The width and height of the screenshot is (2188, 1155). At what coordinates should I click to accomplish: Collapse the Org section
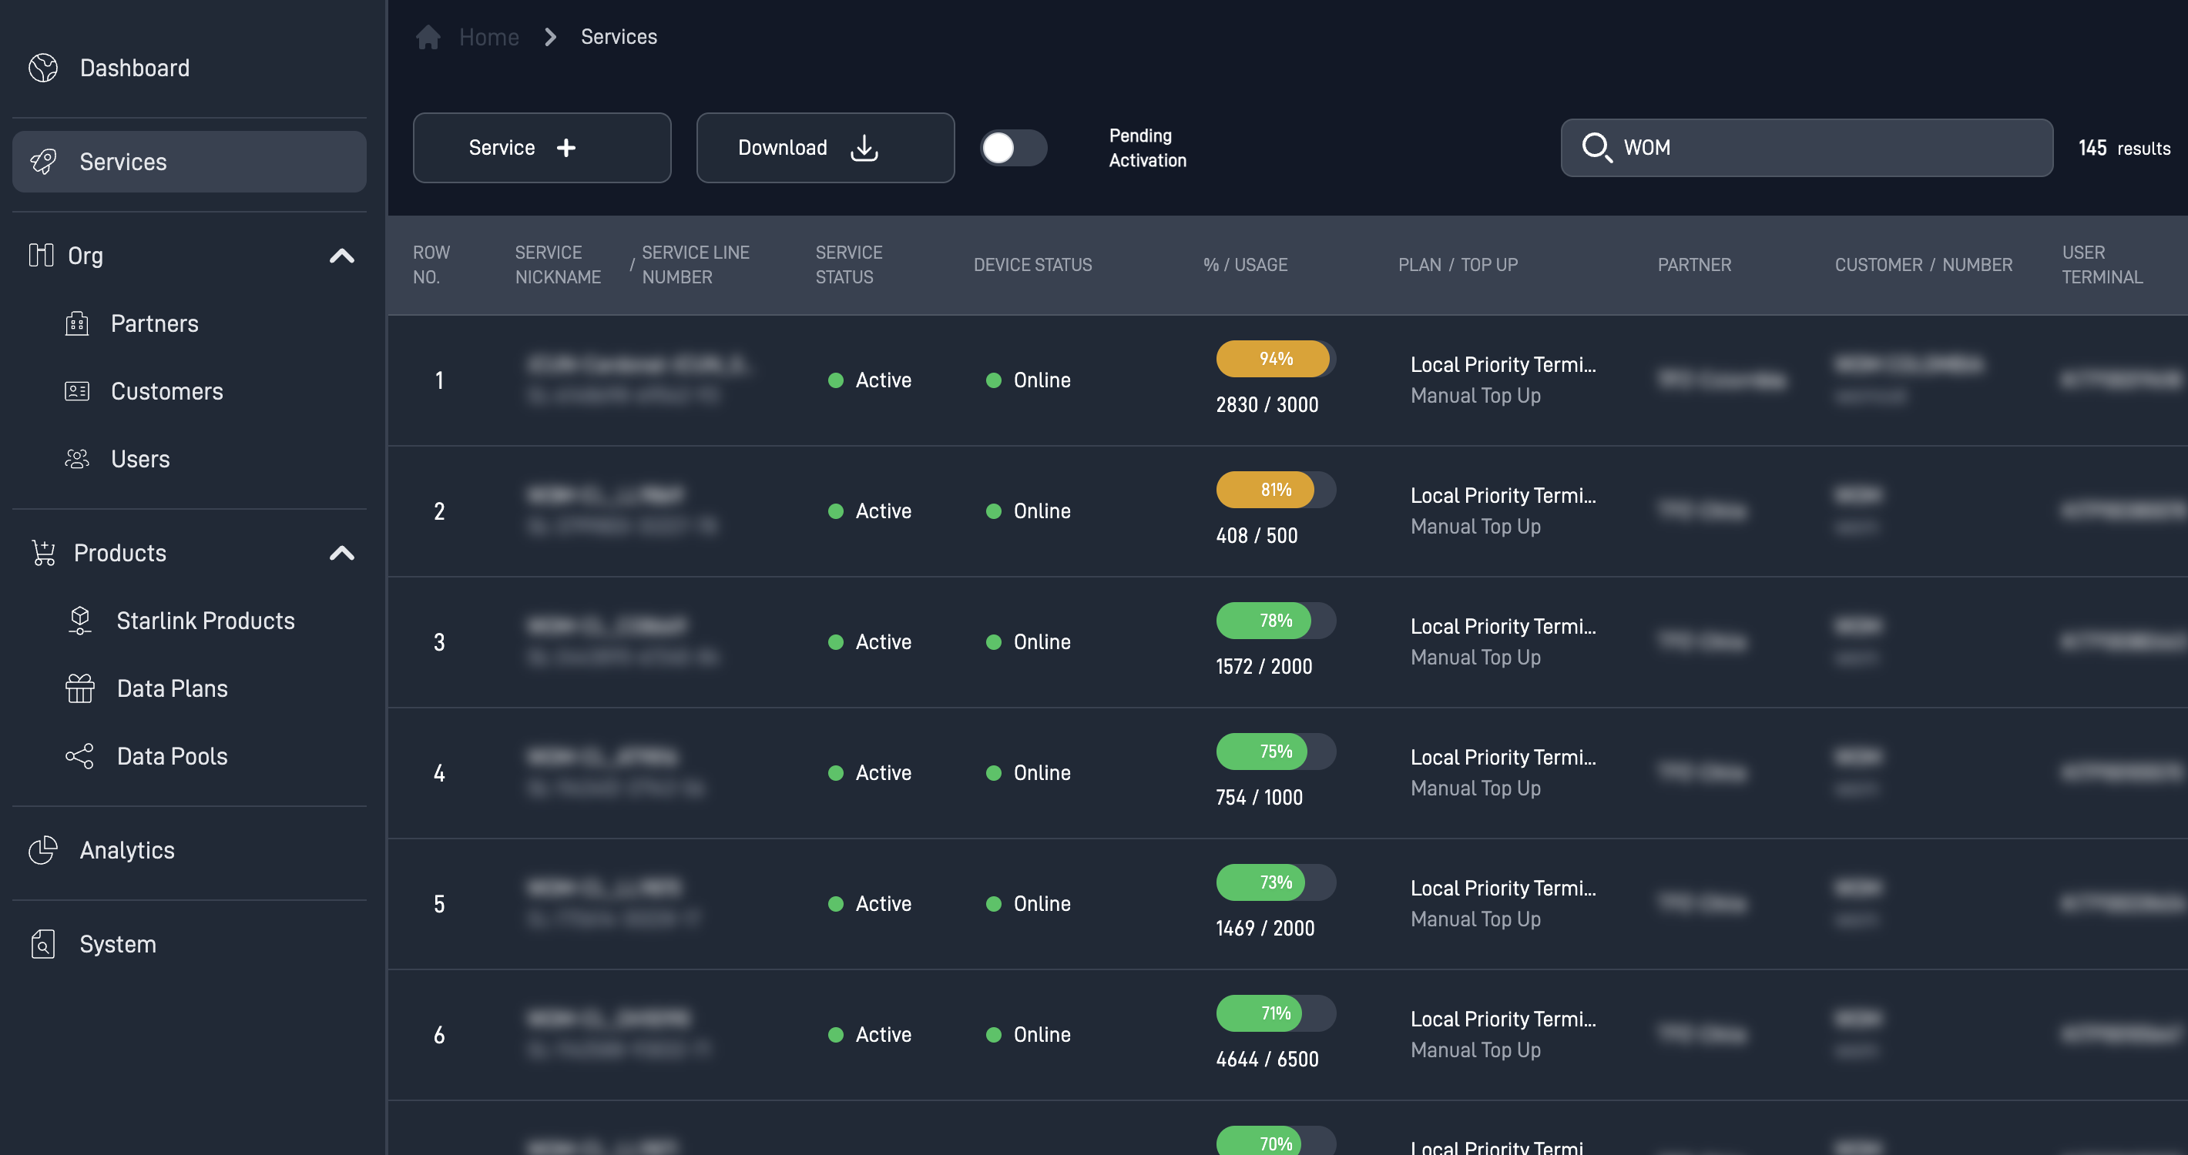pos(342,256)
